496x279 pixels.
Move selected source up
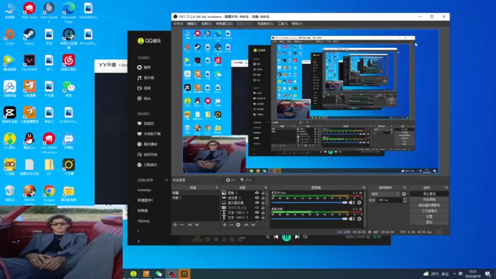[246, 225]
